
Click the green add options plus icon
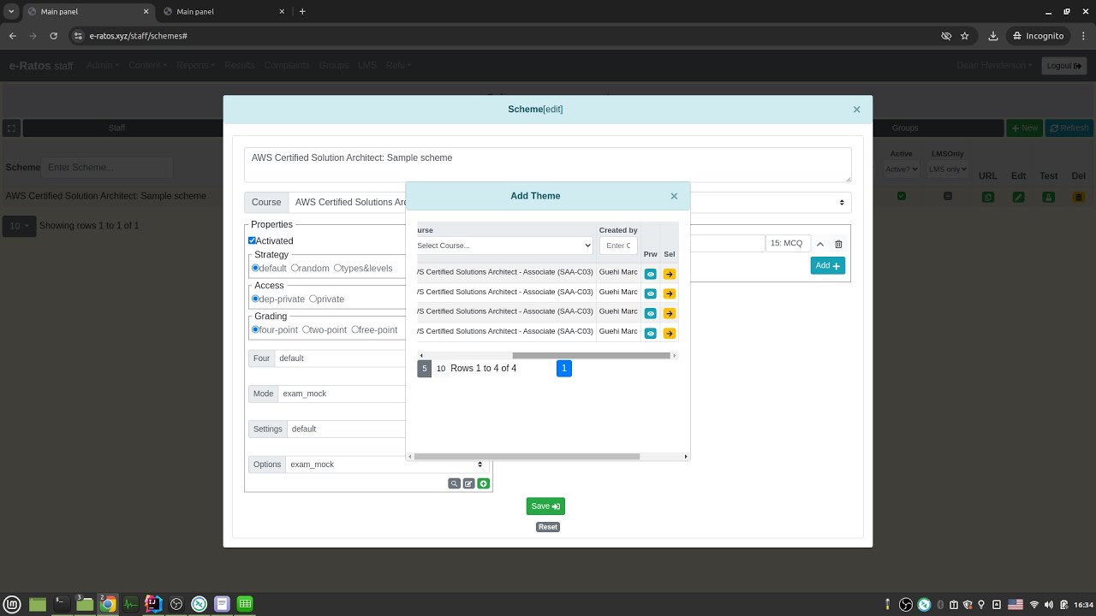click(x=484, y=483)
